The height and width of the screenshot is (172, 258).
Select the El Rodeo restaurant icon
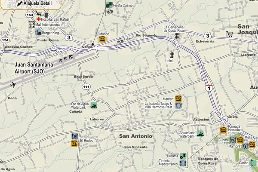74,136
